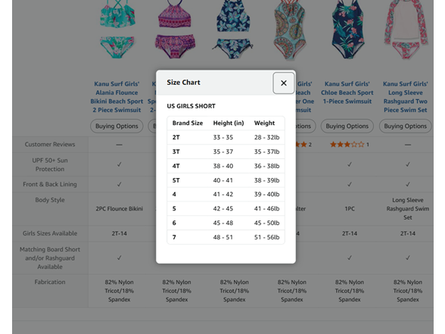Click the Weight column header
The height and width of the screenshot is (334, 445).
[x=265, y=123]
